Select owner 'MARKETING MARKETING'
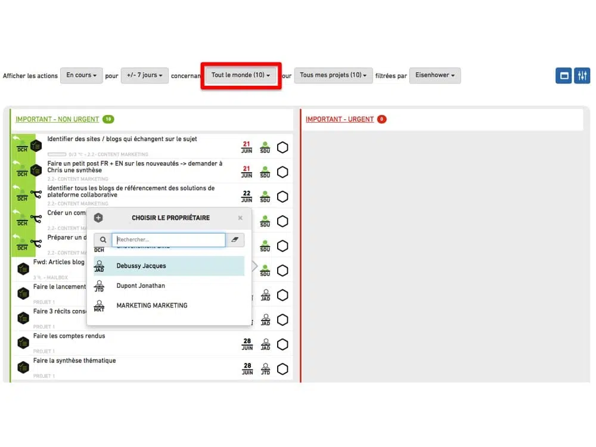Screen dimensions: 596x447 click(169, 305)
